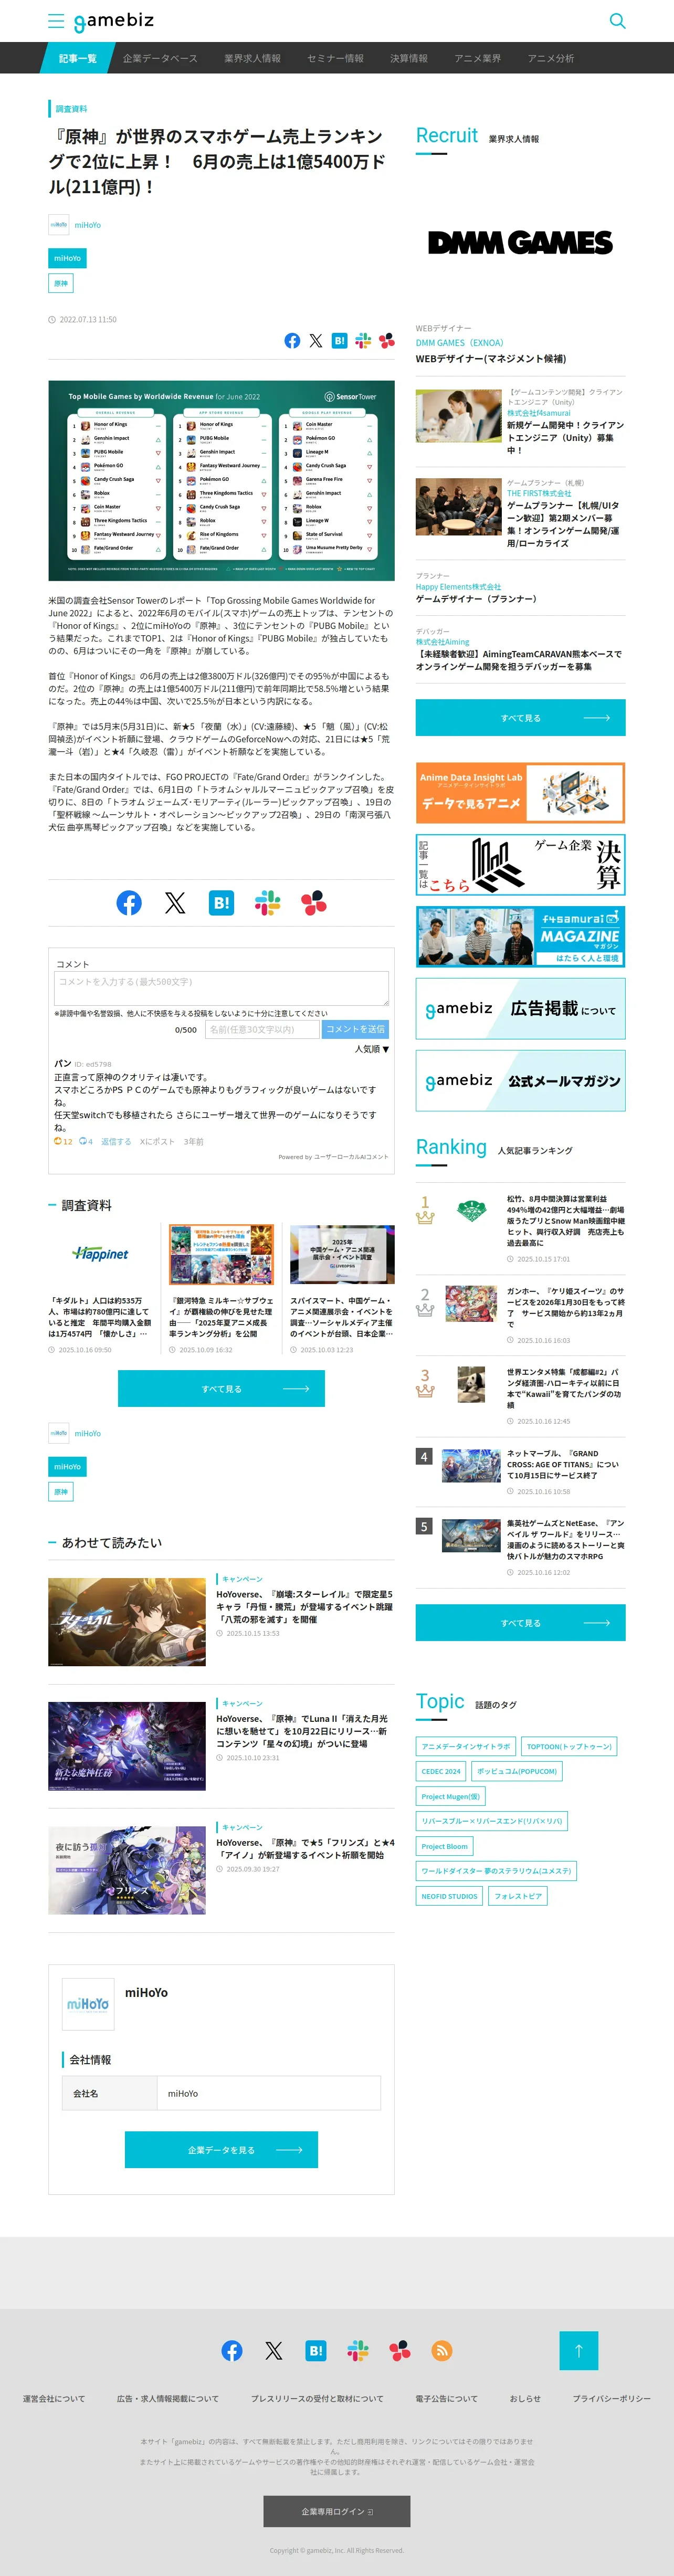Bookmark with the small Hatena B! icon under the date
The width and height of the screenshot is (674, 2576).
[340, 341]
